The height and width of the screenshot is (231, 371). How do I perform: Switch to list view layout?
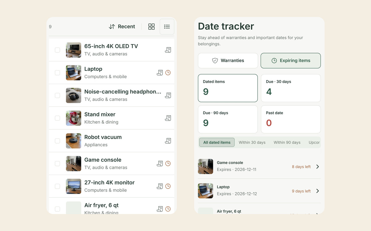[167, 26]
